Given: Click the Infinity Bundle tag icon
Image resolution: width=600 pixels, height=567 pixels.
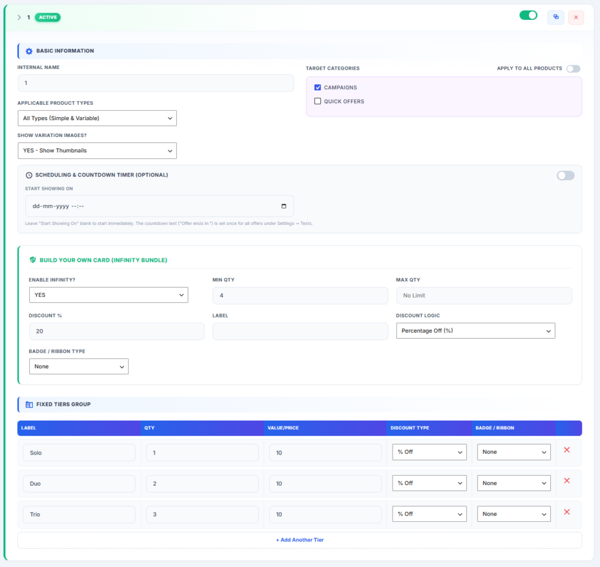Looking at the screenshot, I should pos(33,260).
